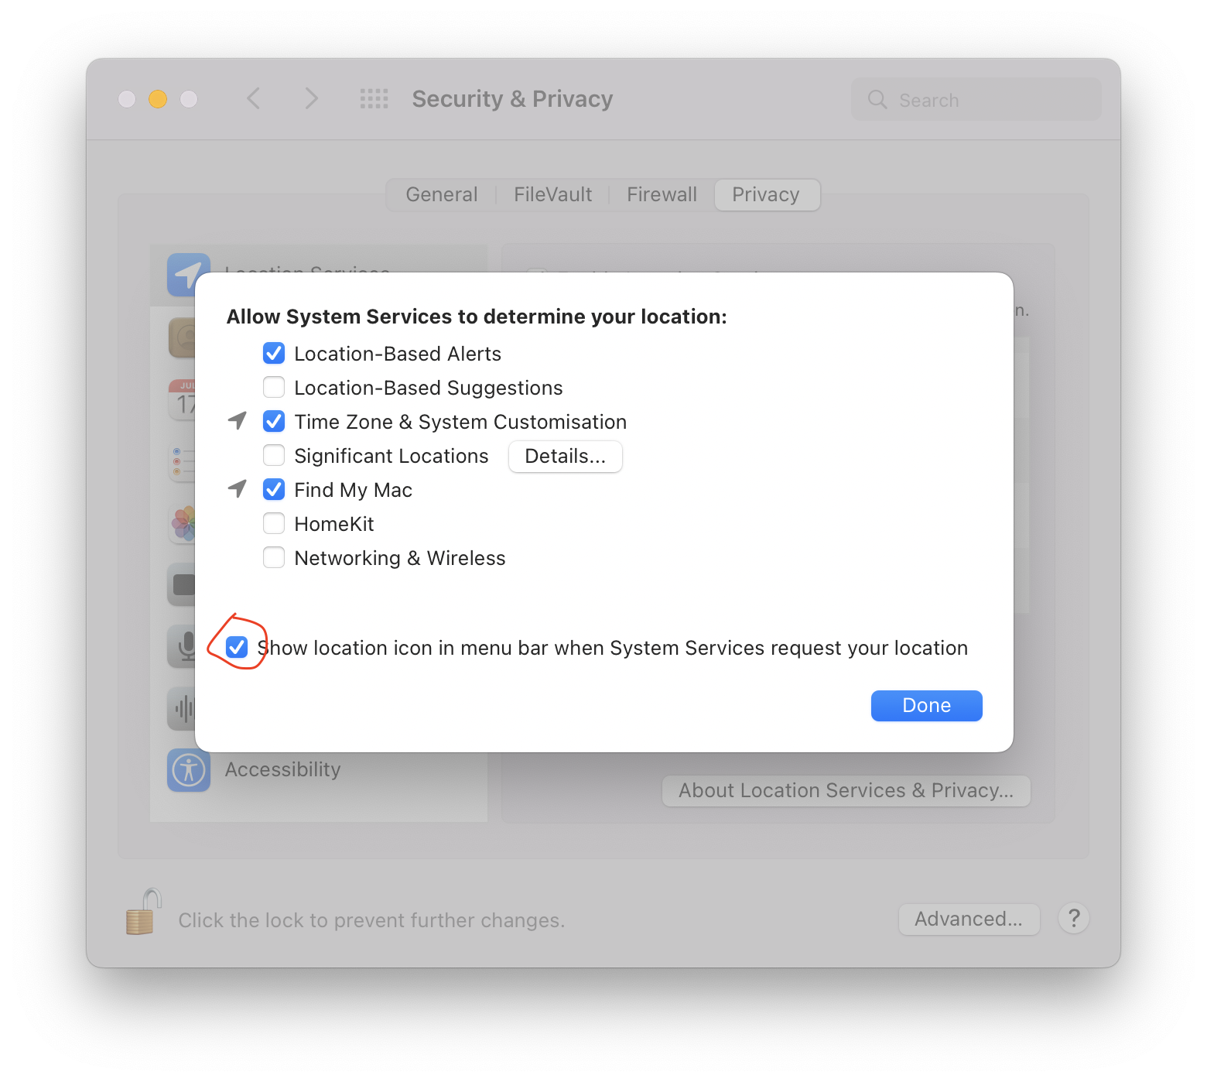Uncheck Location-Based Alerts checkbox
Viewport: 1207px width, 1082px height.
pyautogui.click(x=274, y=354)
